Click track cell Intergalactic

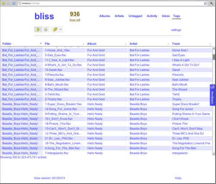191,153
